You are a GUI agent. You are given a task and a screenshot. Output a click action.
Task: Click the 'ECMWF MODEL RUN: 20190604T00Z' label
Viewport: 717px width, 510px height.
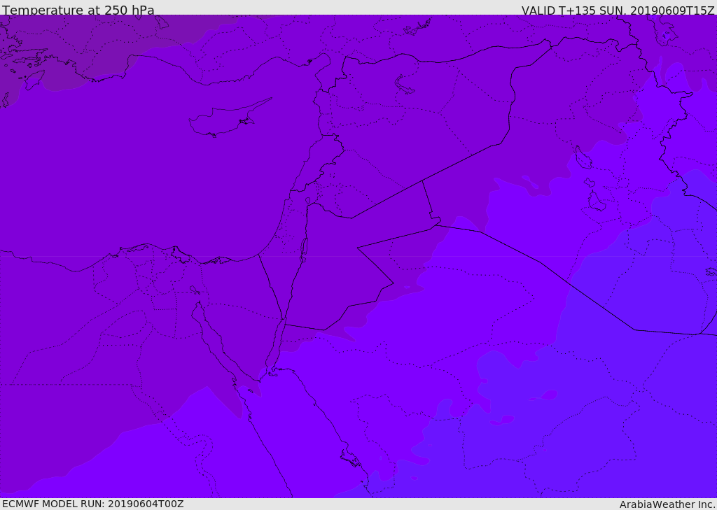[93, 504]
